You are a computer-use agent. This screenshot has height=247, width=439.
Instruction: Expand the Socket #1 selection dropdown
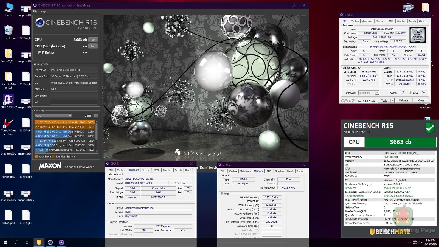377,93
